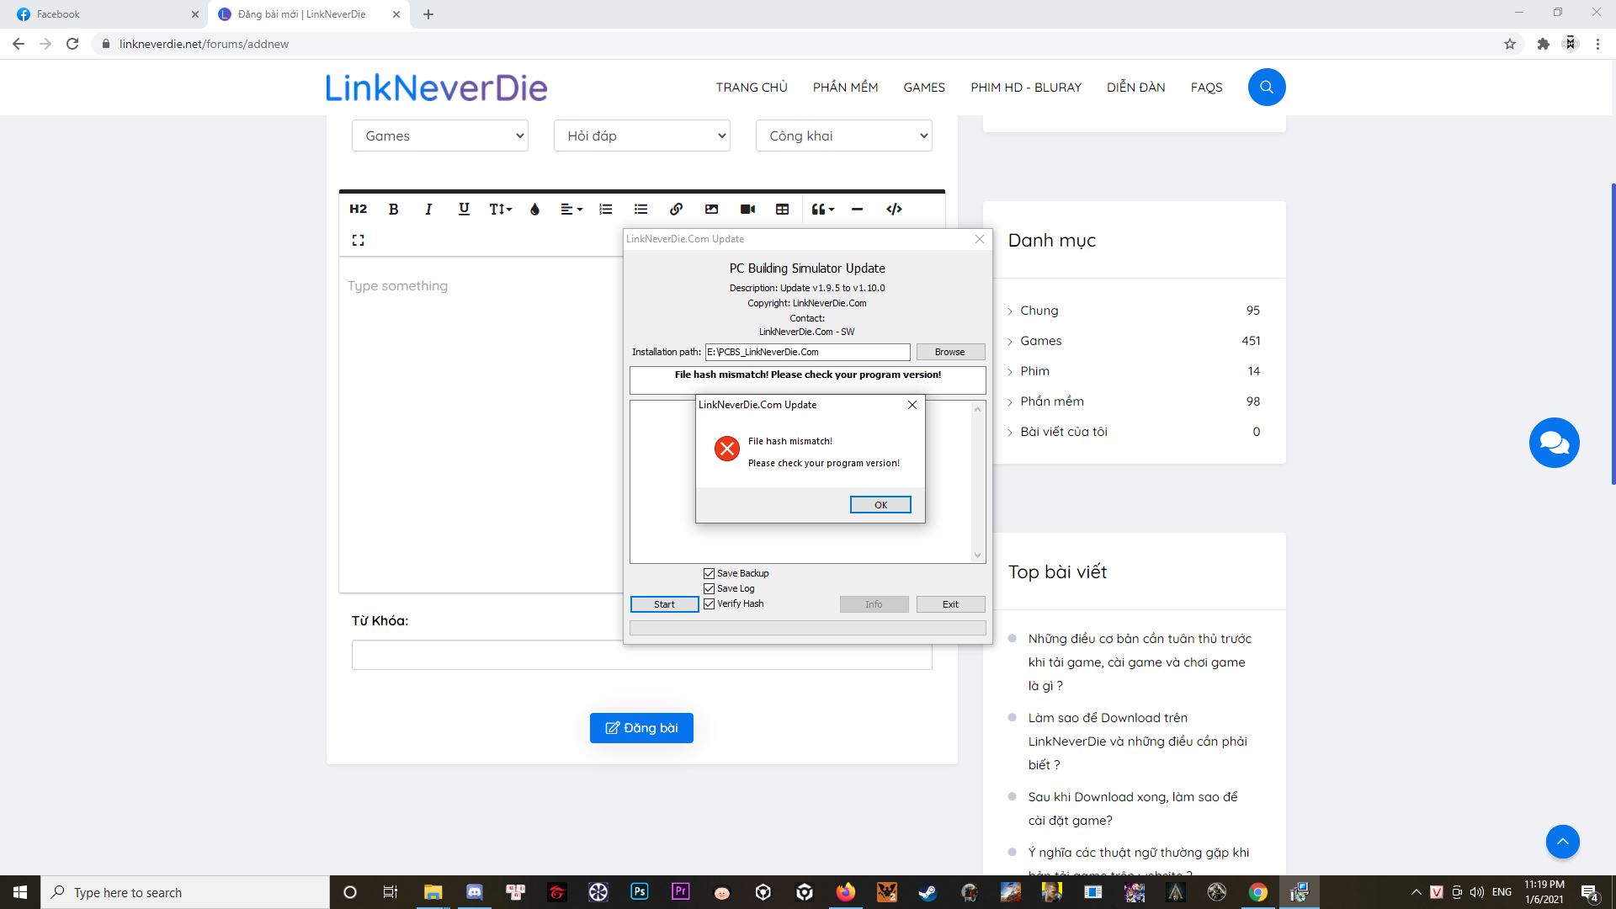
Task: Toggle fullscreen mode for the editor
Action: (358, 240)
